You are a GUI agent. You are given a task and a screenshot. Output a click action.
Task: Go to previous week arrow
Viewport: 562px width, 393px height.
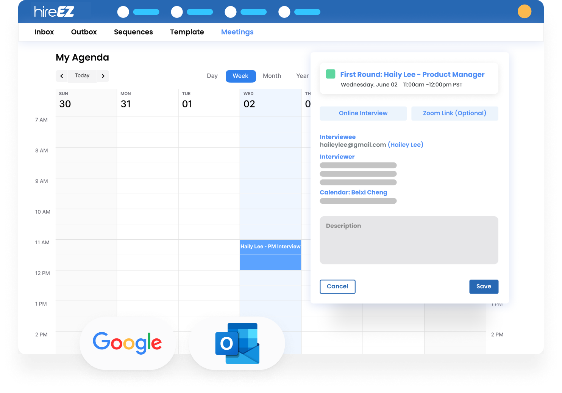(x=62, y=76)
